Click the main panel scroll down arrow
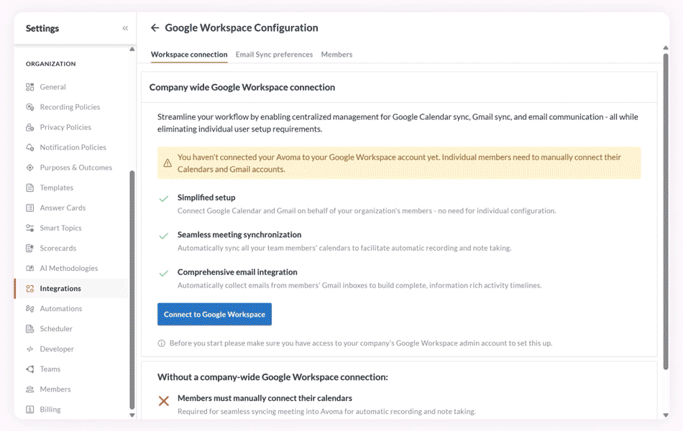The width and height of the screenshot is (683, 431). pos(666,415)
